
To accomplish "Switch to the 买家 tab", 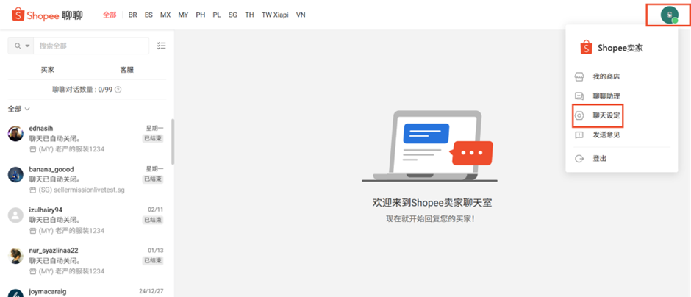I will (x=48, y=70).
